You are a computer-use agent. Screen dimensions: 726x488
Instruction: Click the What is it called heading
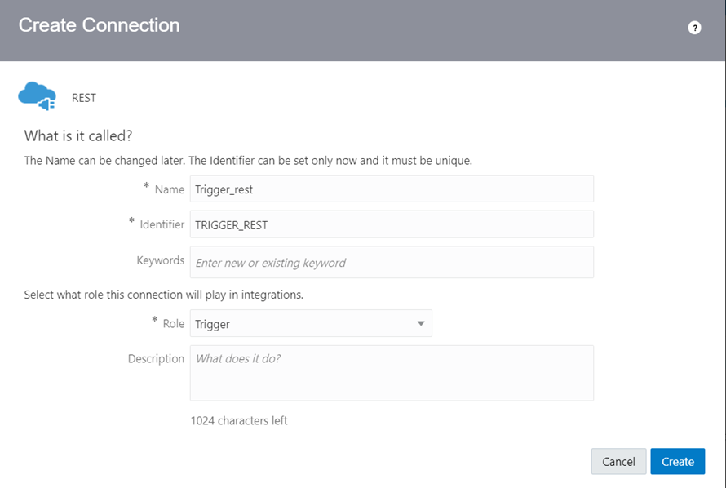[78, 135]
